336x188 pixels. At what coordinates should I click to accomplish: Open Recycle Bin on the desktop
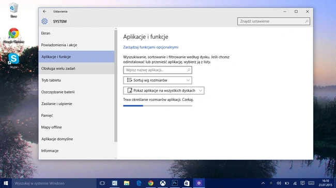(x=14, y=10)
